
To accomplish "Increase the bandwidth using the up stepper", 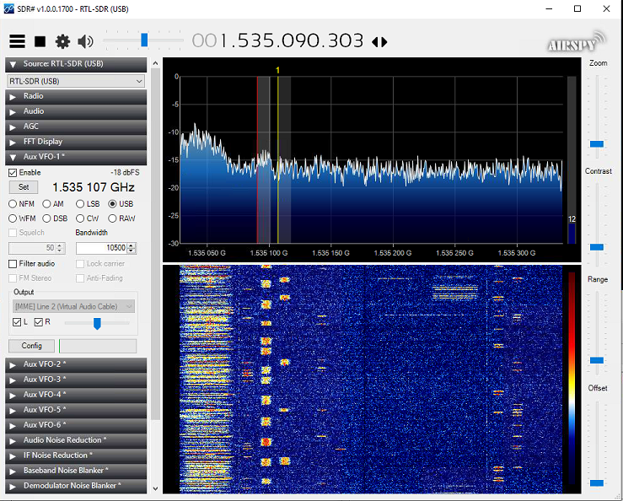I will coord(132,245).
